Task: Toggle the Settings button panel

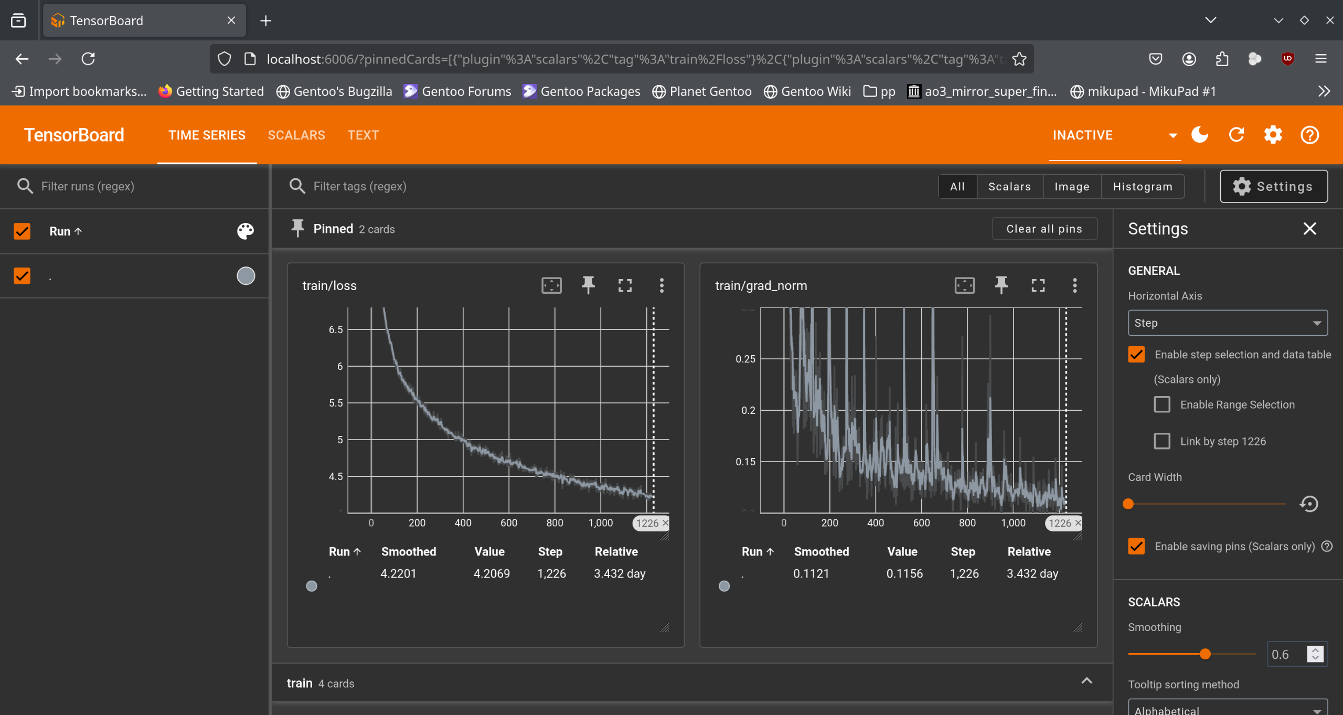Action: point(1273,186)
